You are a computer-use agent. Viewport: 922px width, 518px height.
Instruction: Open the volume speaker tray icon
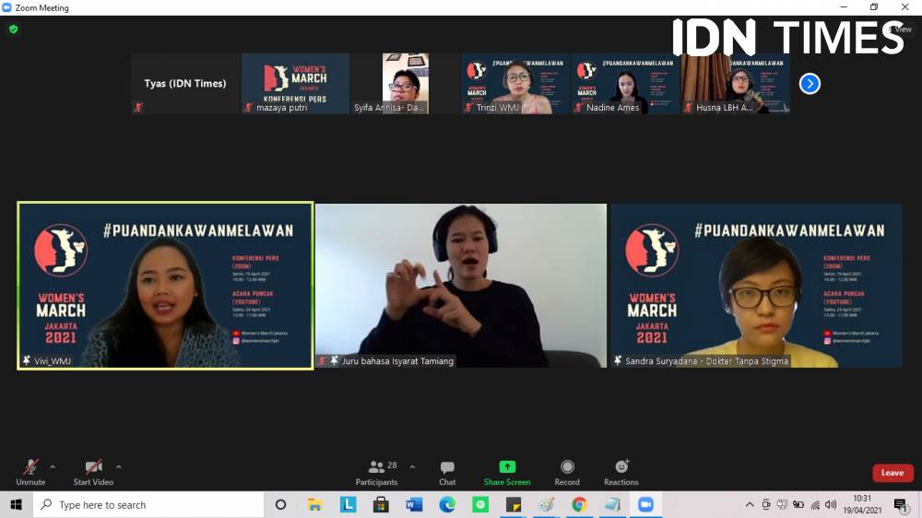click(x=831, y=505)
